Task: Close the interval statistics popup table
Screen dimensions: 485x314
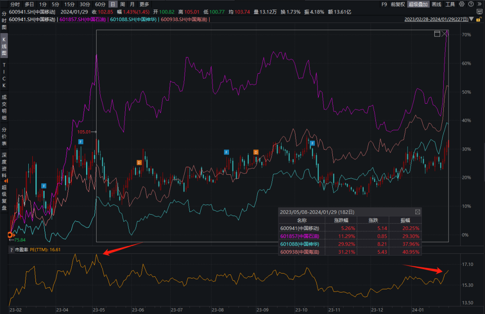Action: 417,212
